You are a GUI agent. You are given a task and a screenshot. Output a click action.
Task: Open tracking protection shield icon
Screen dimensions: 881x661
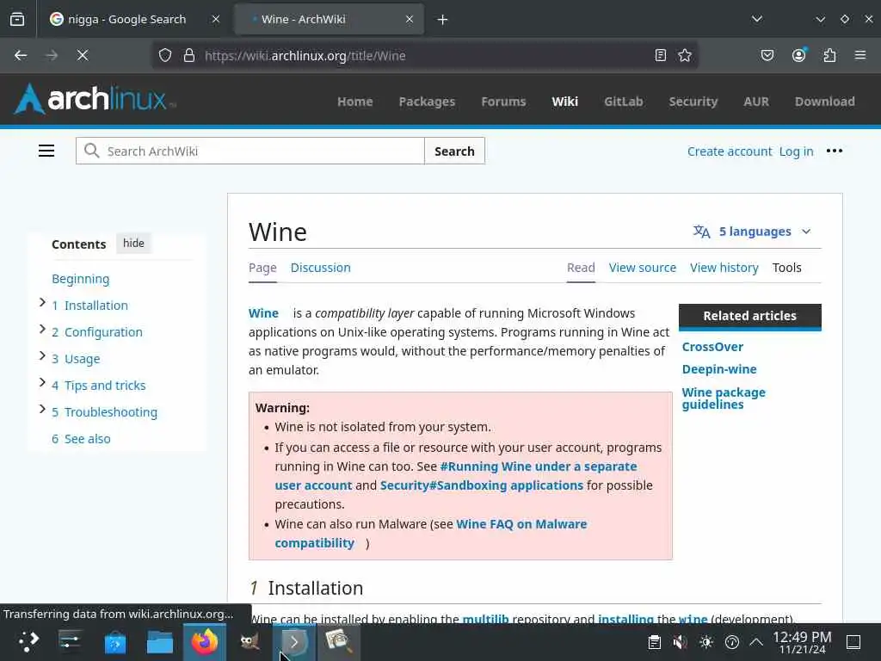164,55
